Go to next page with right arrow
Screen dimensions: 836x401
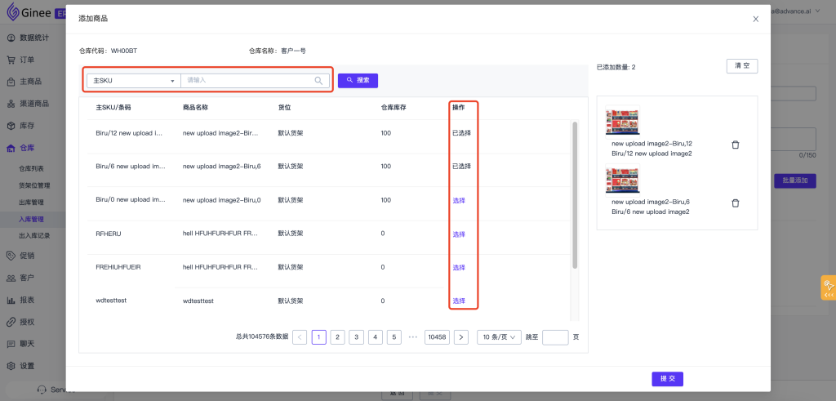click(x=460, y=337)
